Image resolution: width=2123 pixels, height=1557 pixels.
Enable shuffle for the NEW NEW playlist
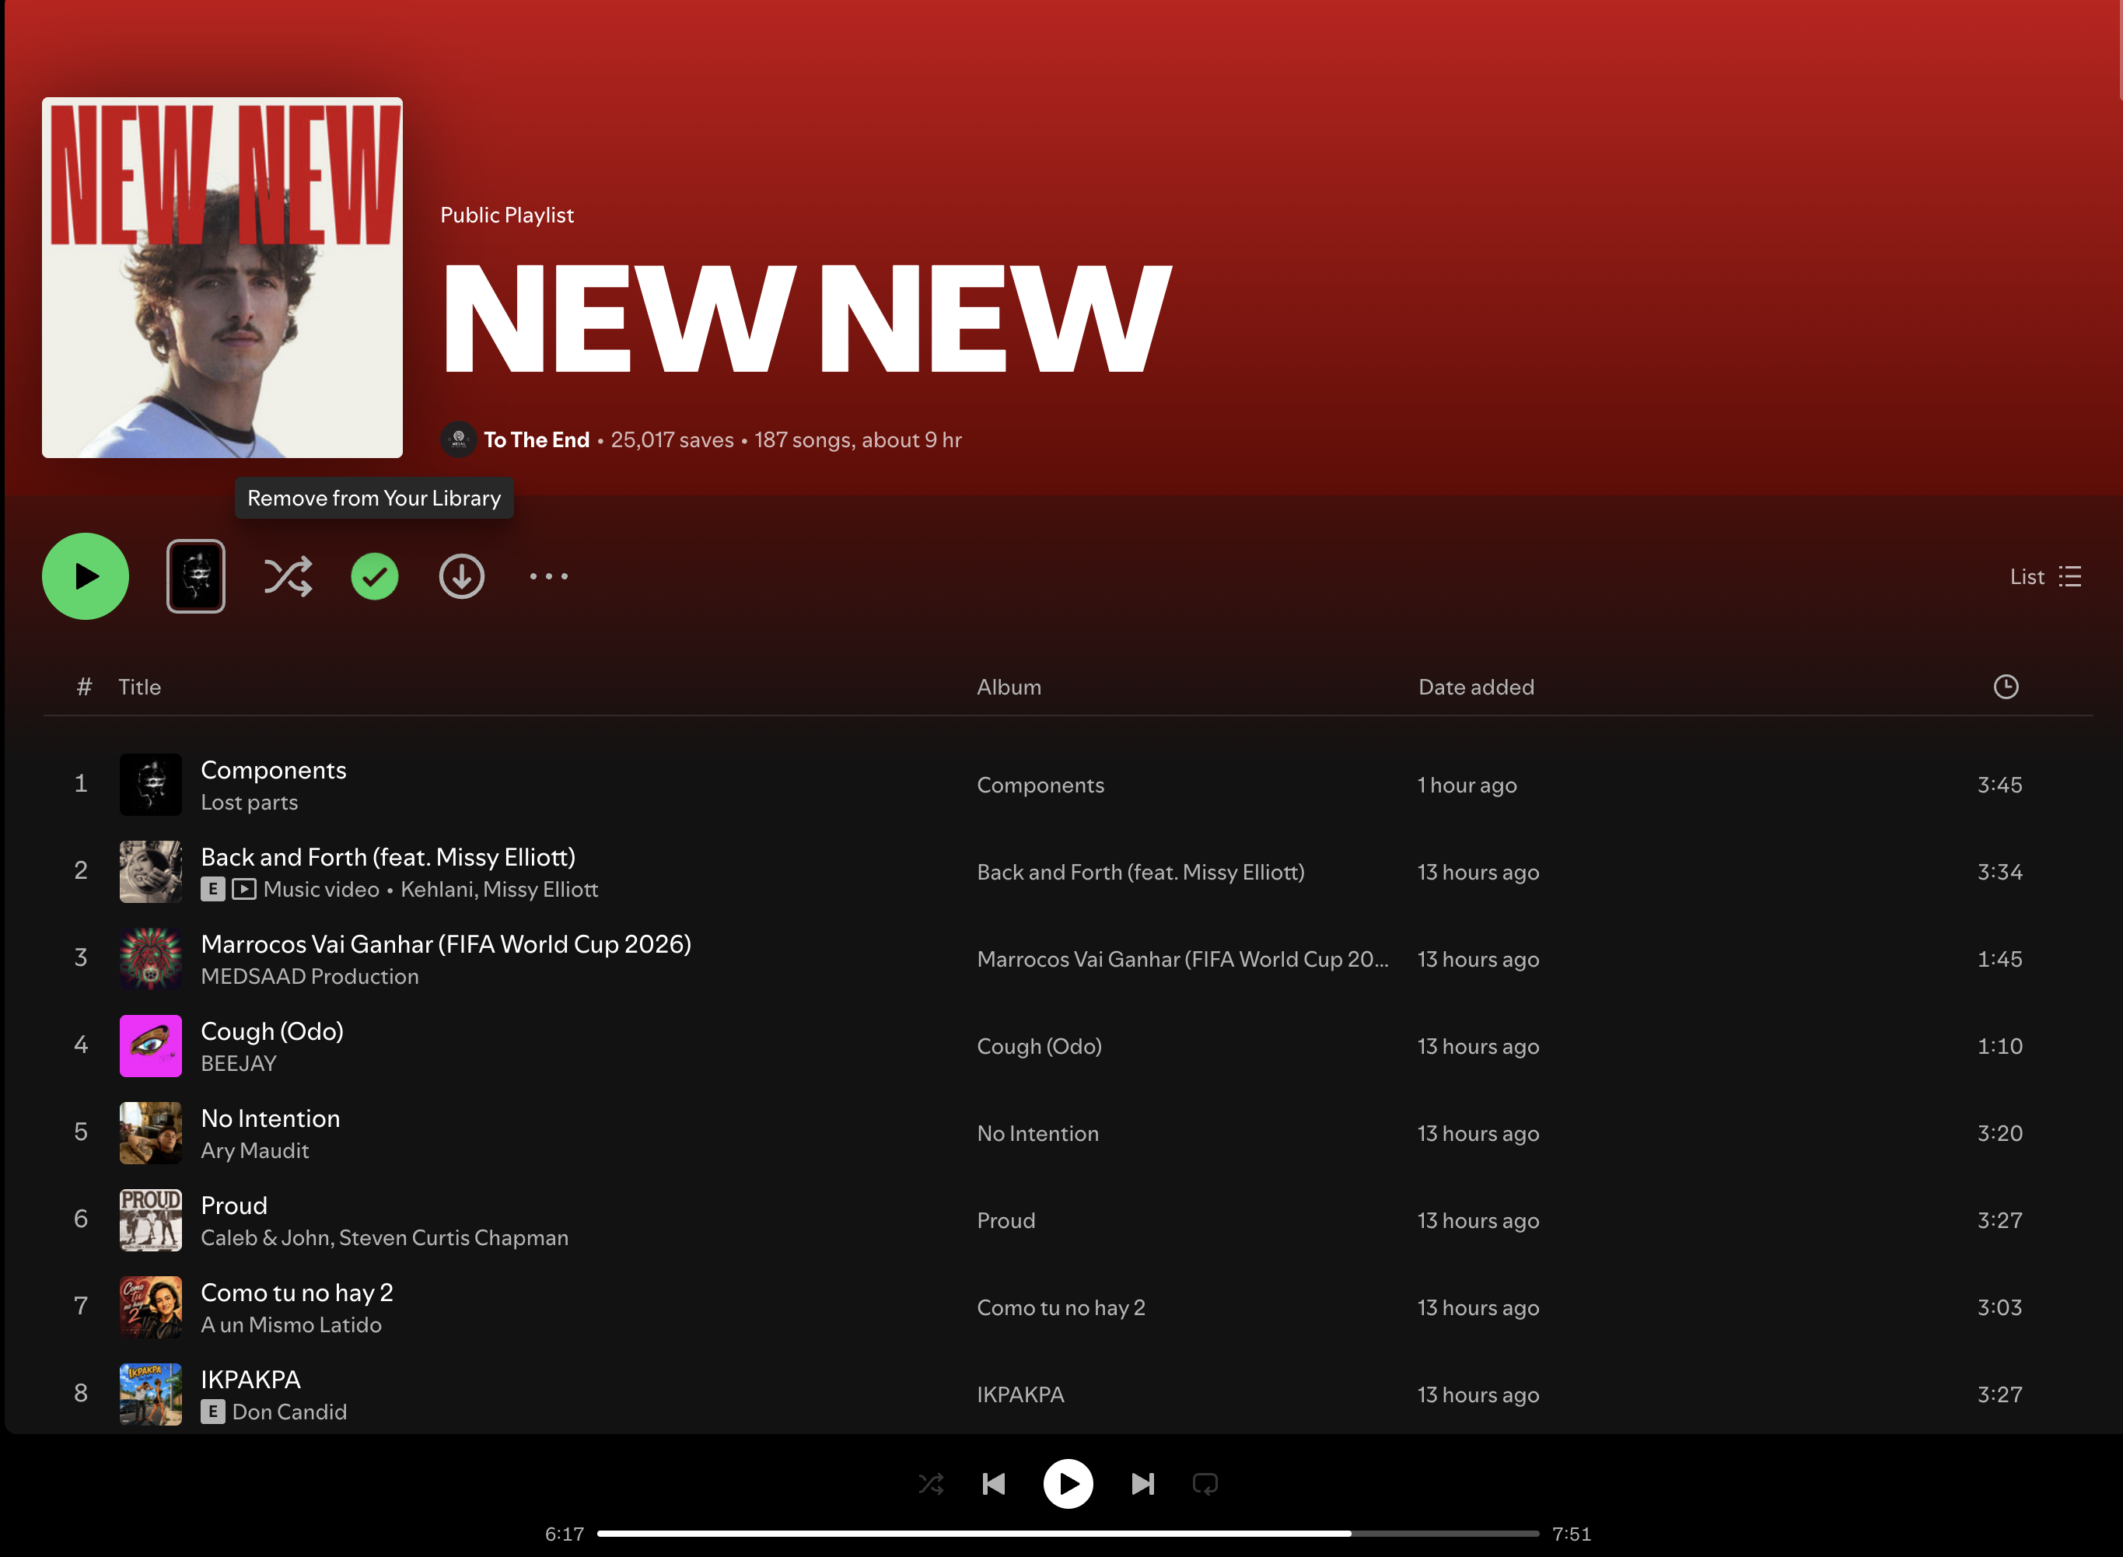(288, 576)
